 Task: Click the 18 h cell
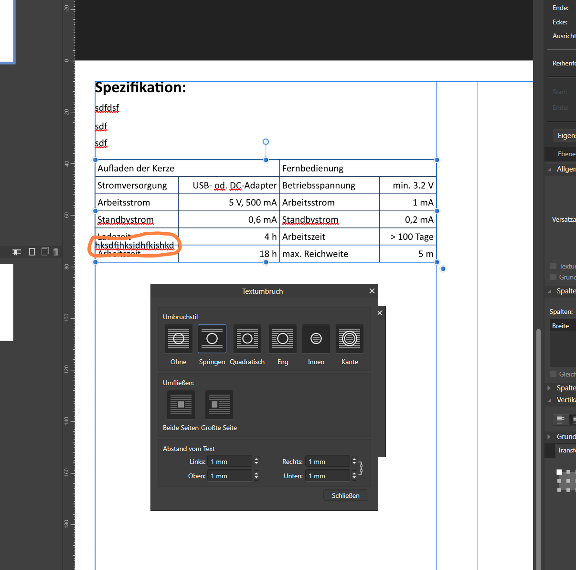coord(229,254)
